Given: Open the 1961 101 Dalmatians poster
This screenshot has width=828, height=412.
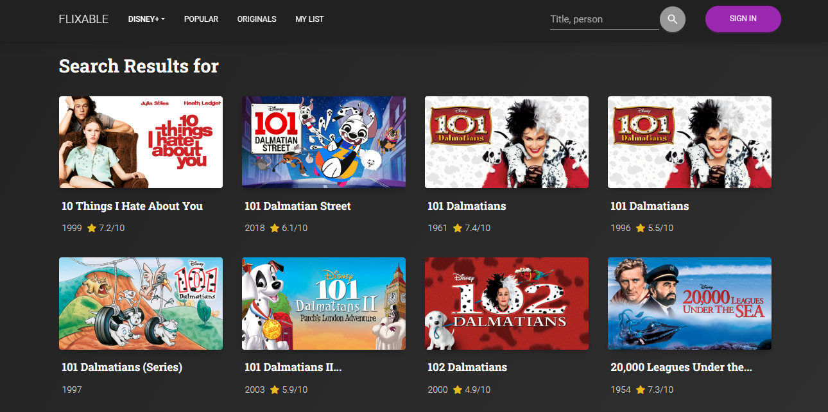Looking at the screenshot, I should [x=506, y=142].
